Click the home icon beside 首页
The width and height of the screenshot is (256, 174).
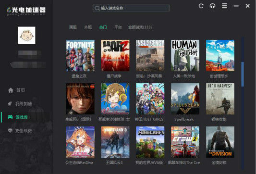click(11, 90)
